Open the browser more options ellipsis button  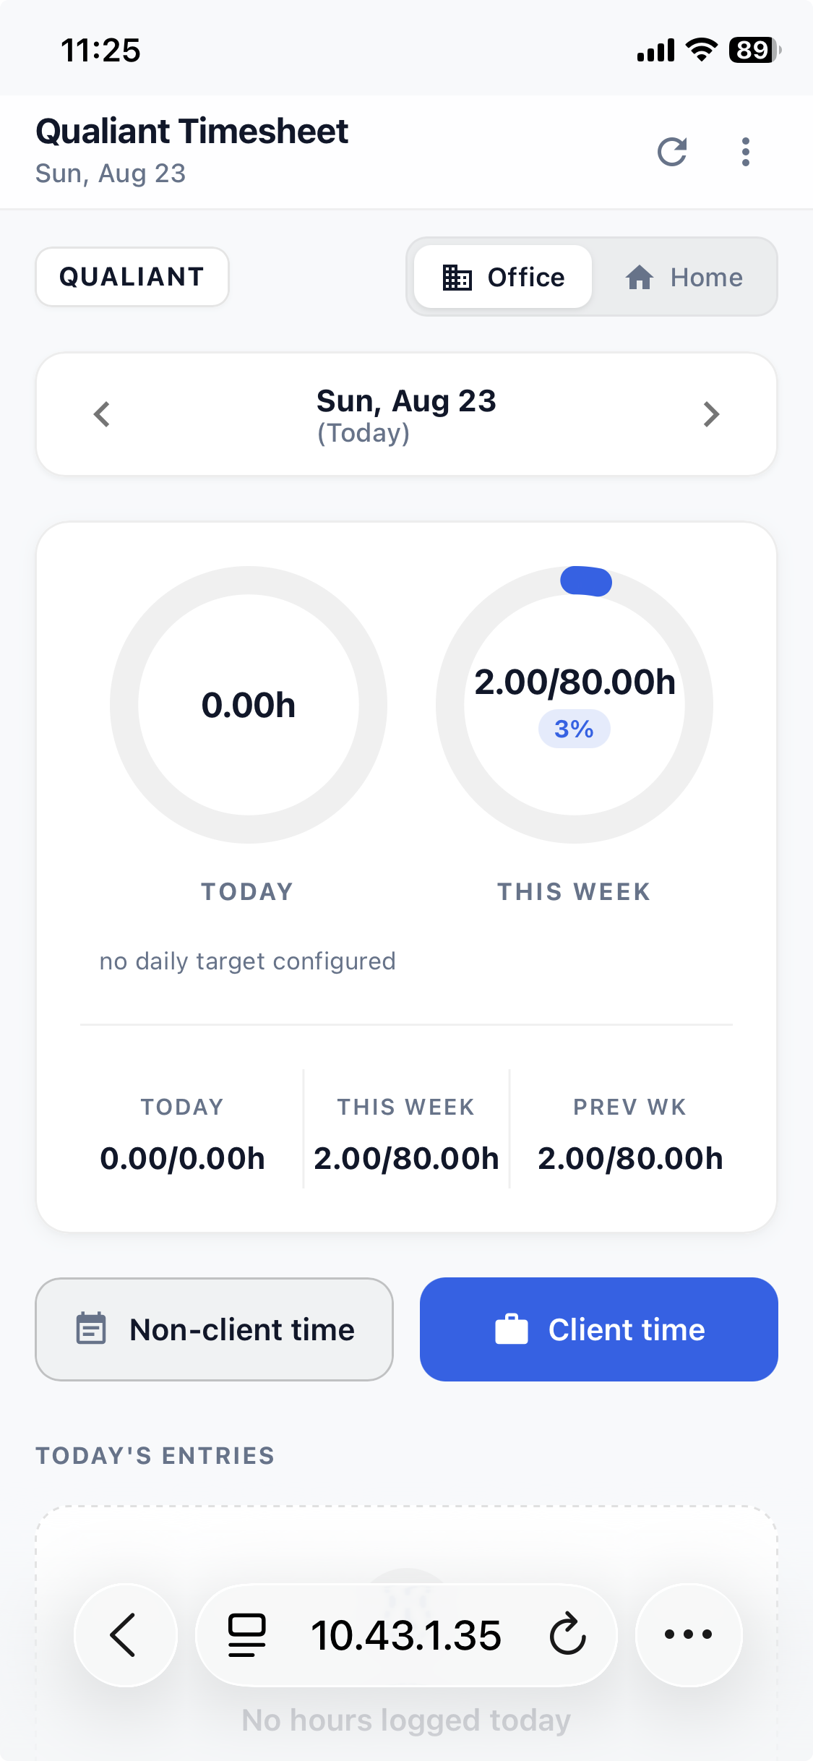click(689, 1634)
